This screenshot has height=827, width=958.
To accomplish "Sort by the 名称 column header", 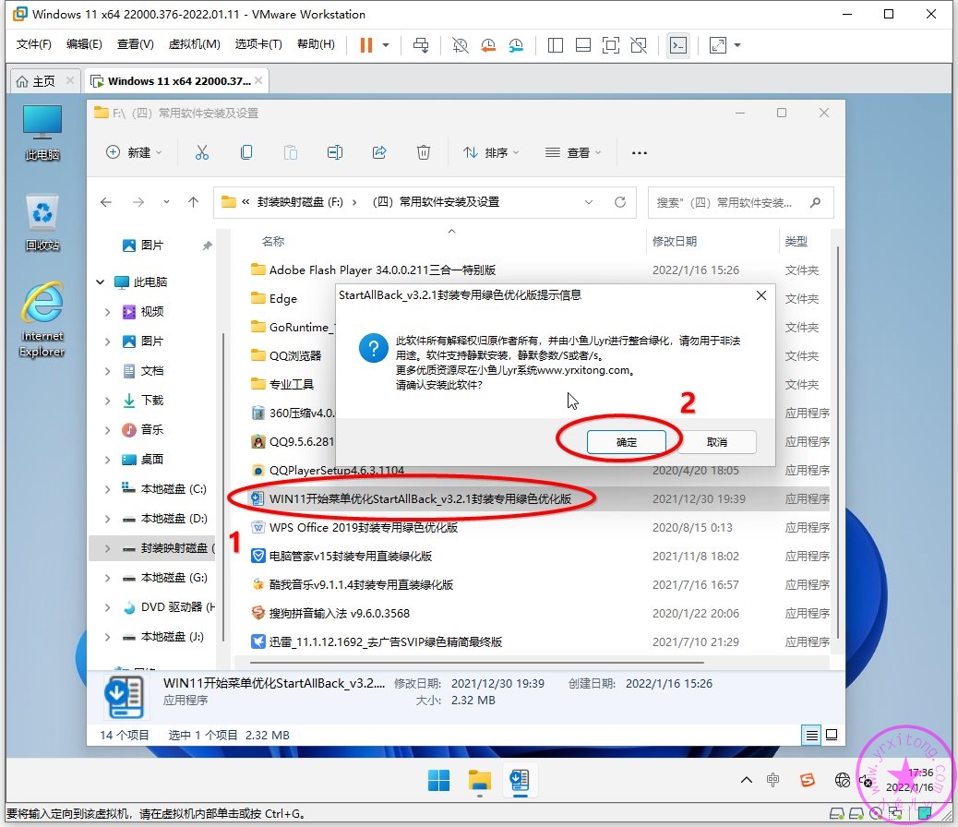I will coord(273,242).
